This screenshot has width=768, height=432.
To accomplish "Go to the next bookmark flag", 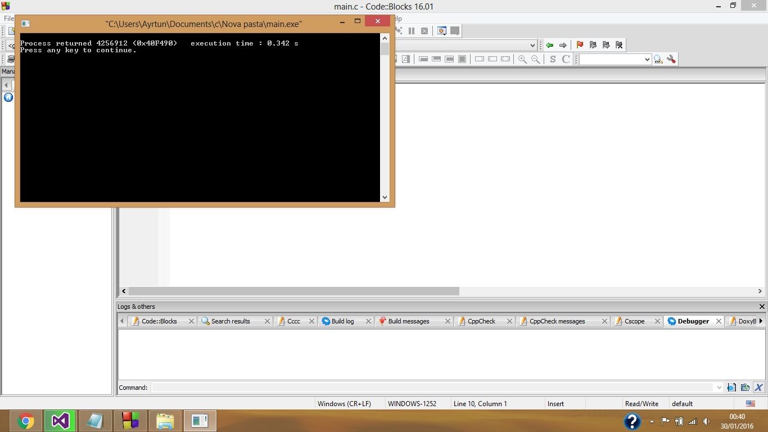I will tap(606, 45).
